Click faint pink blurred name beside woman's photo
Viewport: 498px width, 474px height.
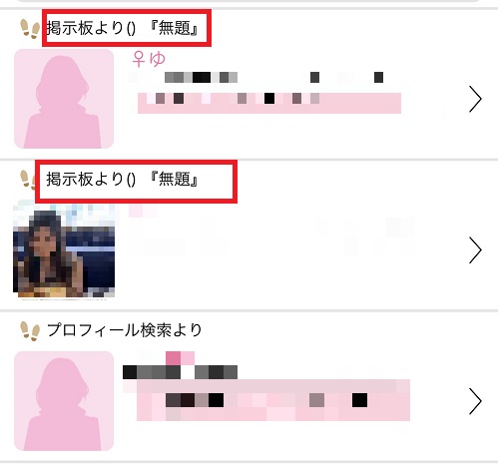click(143, 211)
